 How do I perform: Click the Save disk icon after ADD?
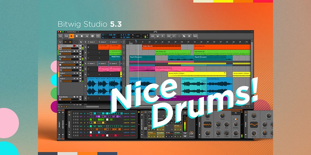pos(157,36)
